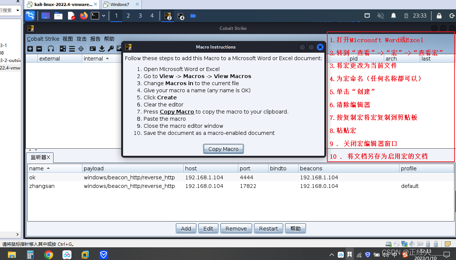Click the Restart listener button

[269, 229]
